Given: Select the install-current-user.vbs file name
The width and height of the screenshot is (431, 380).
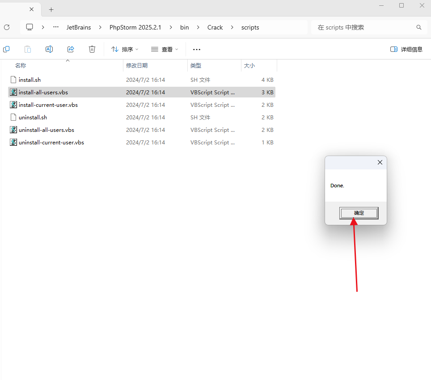Looking at the screenshot, I should pos(48,105).
